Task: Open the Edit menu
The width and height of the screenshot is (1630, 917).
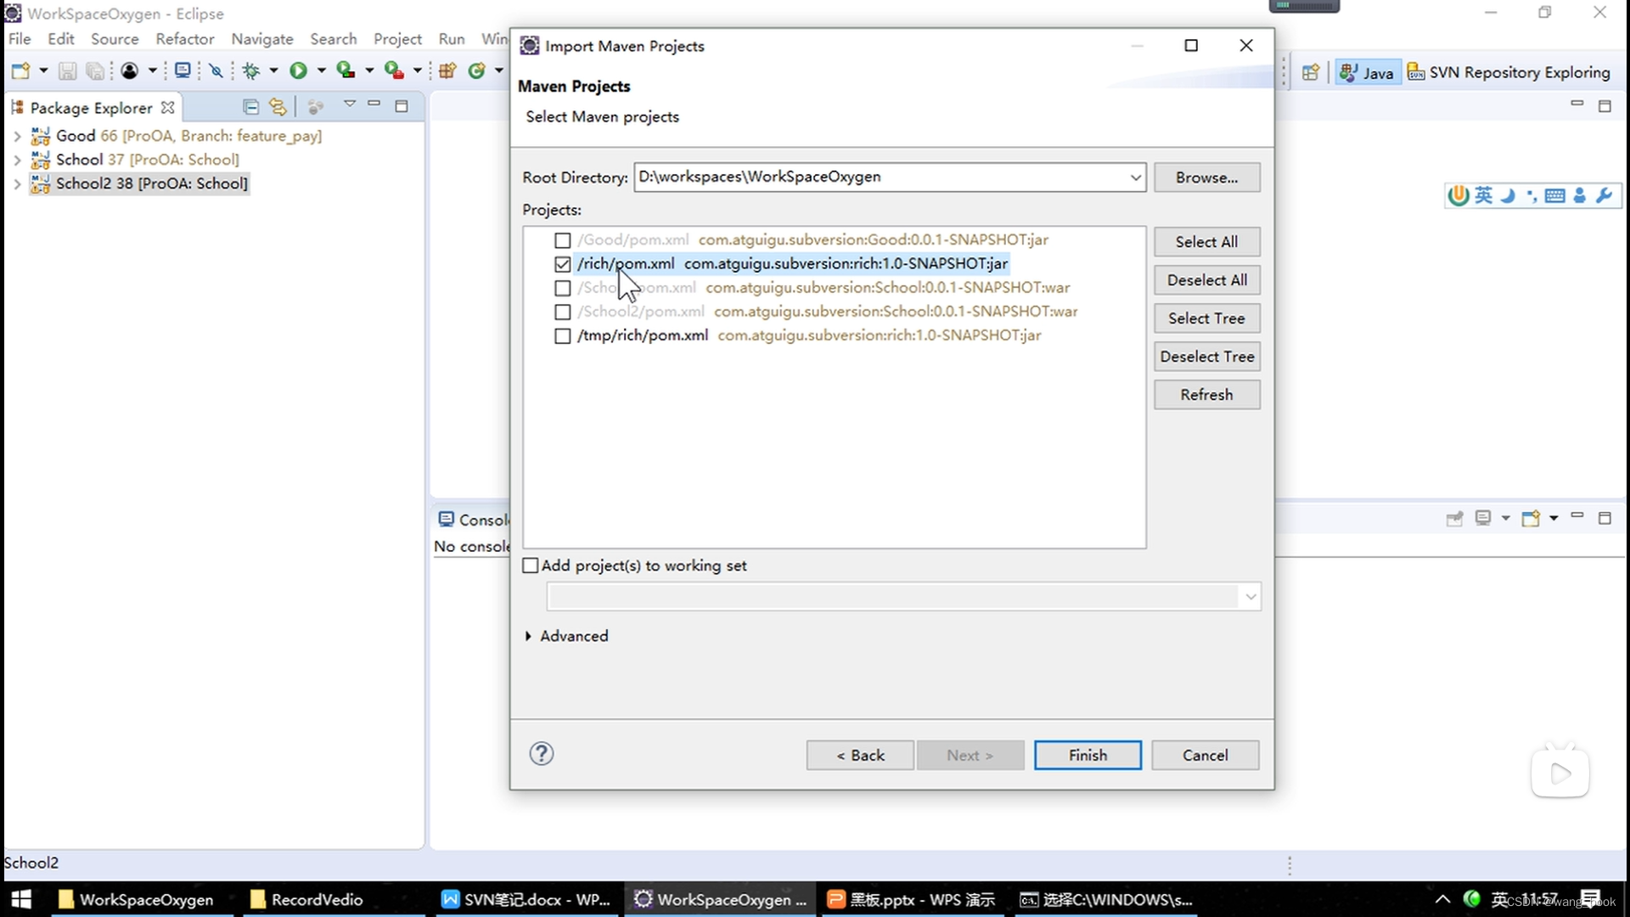Action: click(61, 39)
